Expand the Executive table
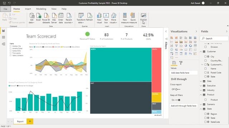This screenshot has height=128, width=229. click(201, 86)
